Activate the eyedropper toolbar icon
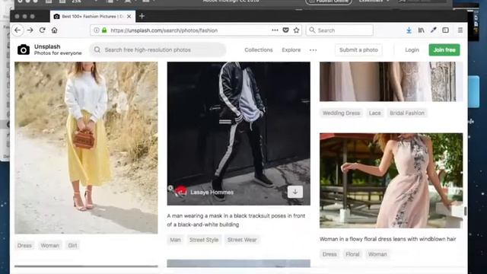Image resolution: width=487 pixels, height=274 pixels. tap(433, 30)
